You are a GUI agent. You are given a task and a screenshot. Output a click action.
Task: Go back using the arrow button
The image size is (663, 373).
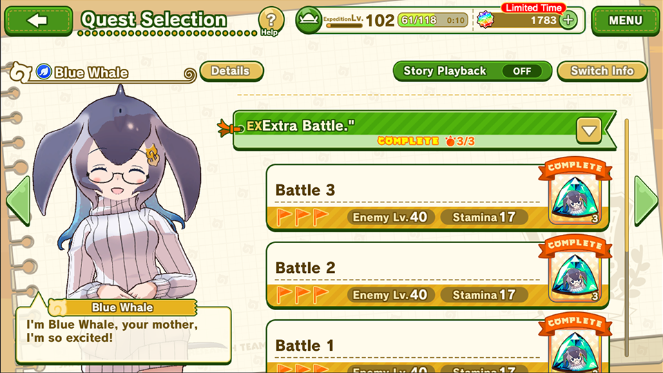coord(39,20)
